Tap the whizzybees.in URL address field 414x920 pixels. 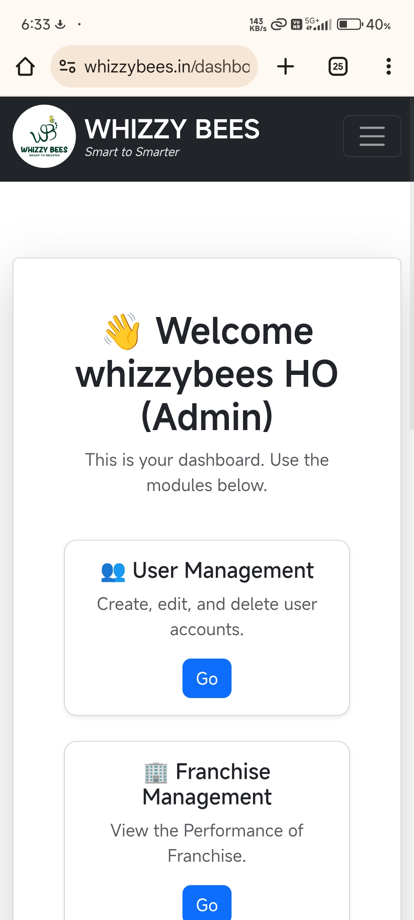154,66
